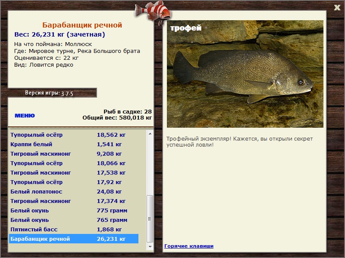This screenshot has width=345, height=258.
Task: Click the Рыб в садке: 28 text
Action: tap(128, 112)
